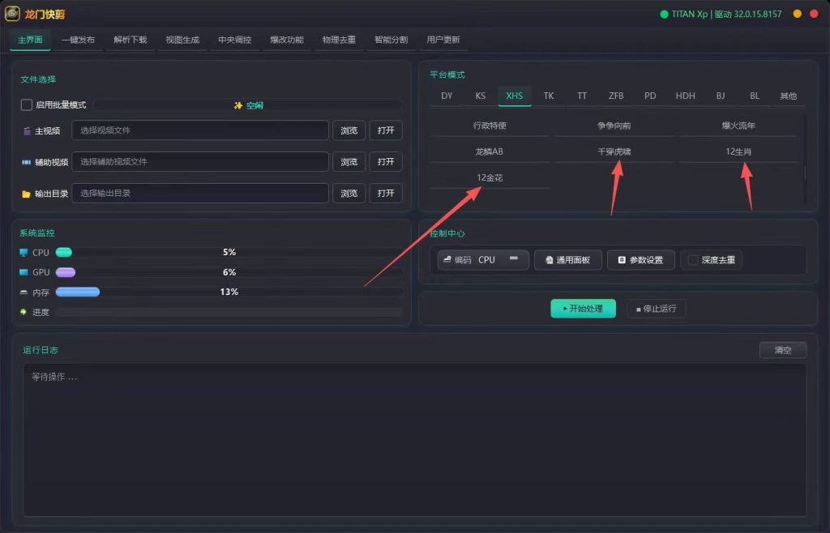Viewport: 830px width, 533px height.
Task: Click the orange minimize dot at top right
Action: coord(798,14)
